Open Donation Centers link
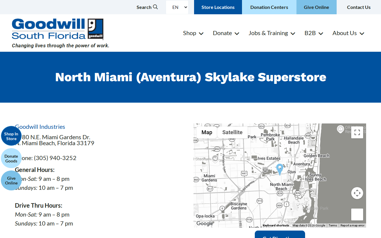 point(269,7)
